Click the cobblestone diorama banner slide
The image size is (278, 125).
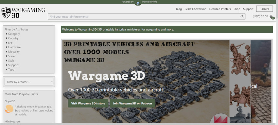coord(261,82)
